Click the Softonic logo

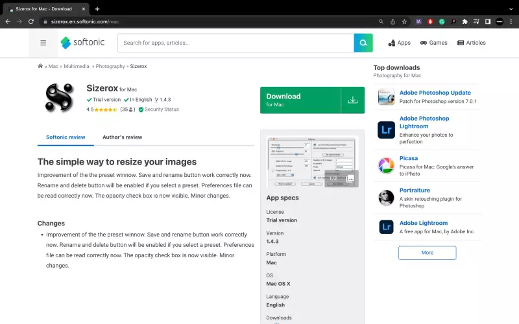(82, 43)
